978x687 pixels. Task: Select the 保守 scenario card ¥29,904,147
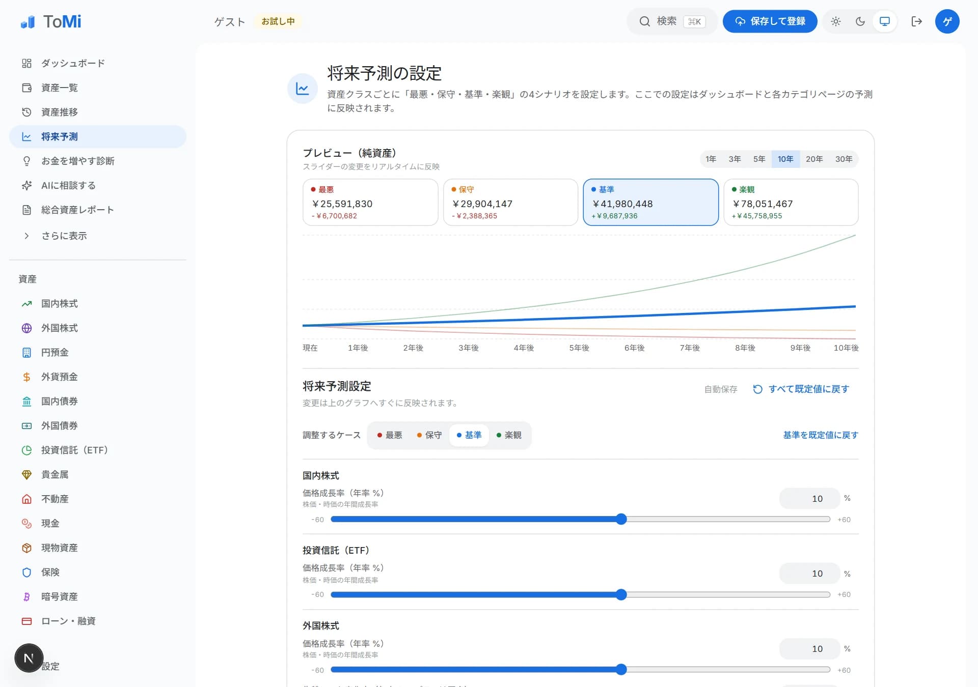[510, 202]
